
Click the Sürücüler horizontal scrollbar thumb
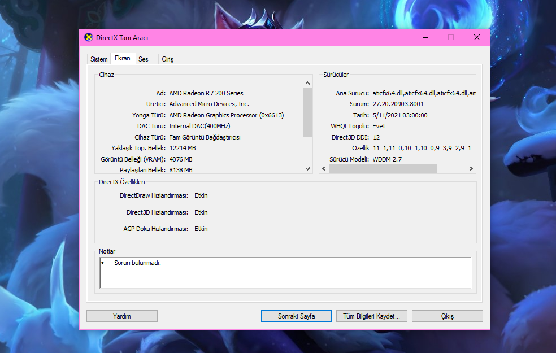click(383, 169)
